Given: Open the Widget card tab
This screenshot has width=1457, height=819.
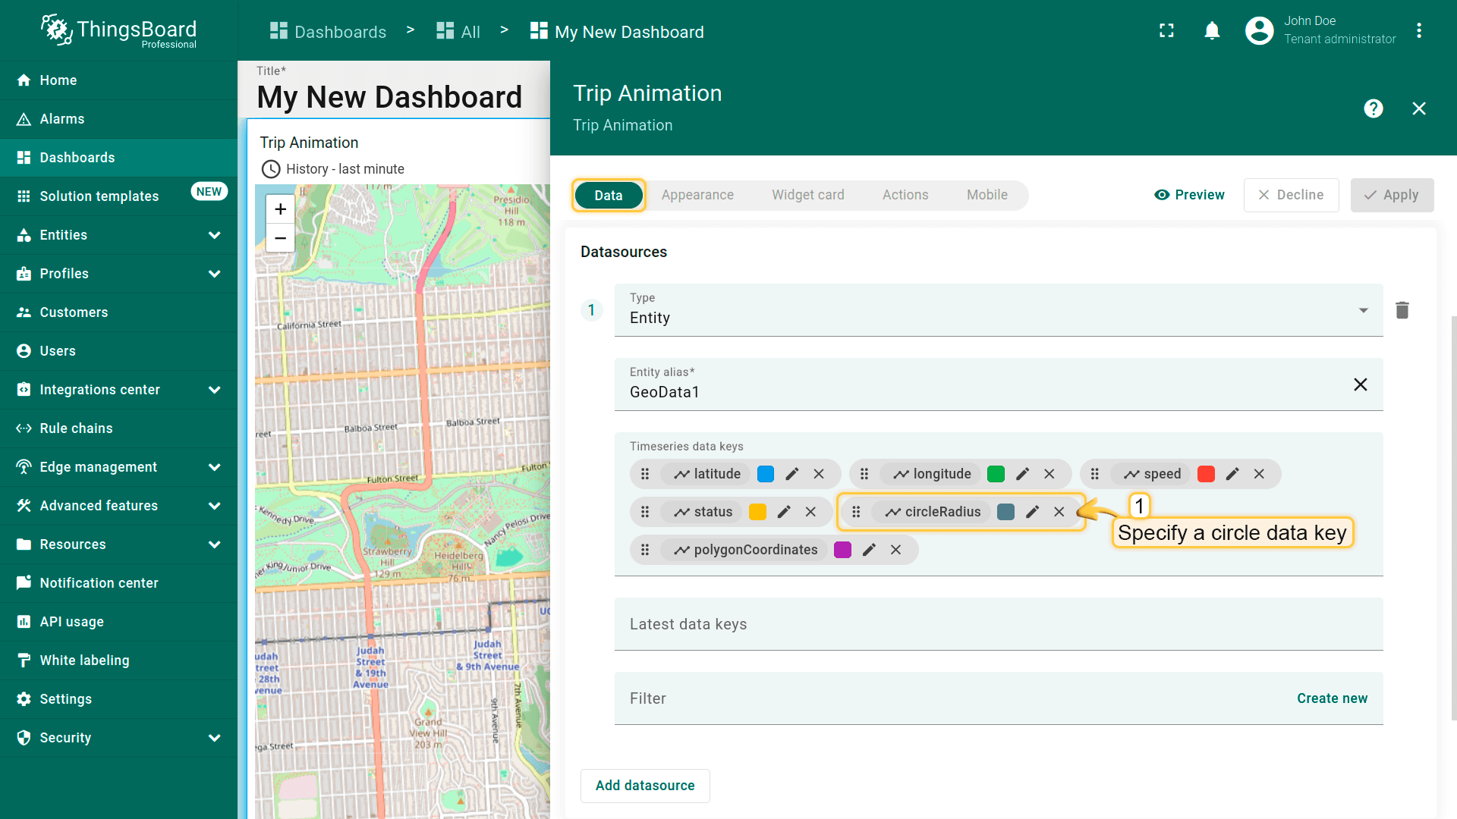Looking at the screenshot, I should coord(807,195).
